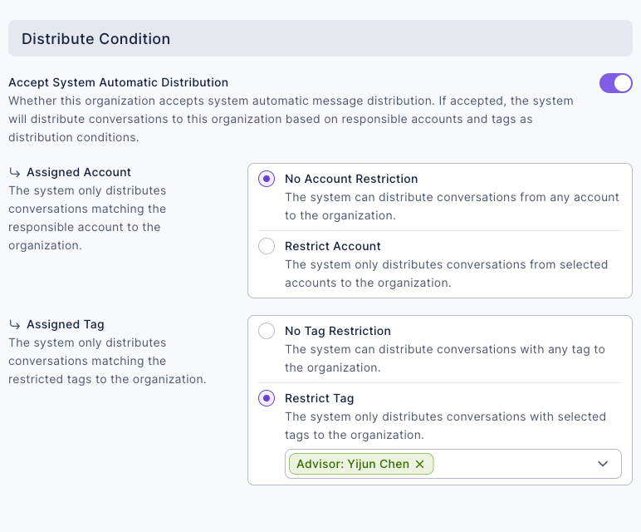641x532 pixels.
Task: Click the Accept System Automatic Distribution label
Action: pyautogui.click(x=119, y=82)
